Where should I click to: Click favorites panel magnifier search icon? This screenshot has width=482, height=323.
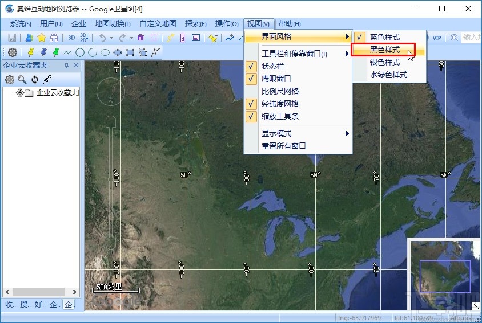click(22, 80)
